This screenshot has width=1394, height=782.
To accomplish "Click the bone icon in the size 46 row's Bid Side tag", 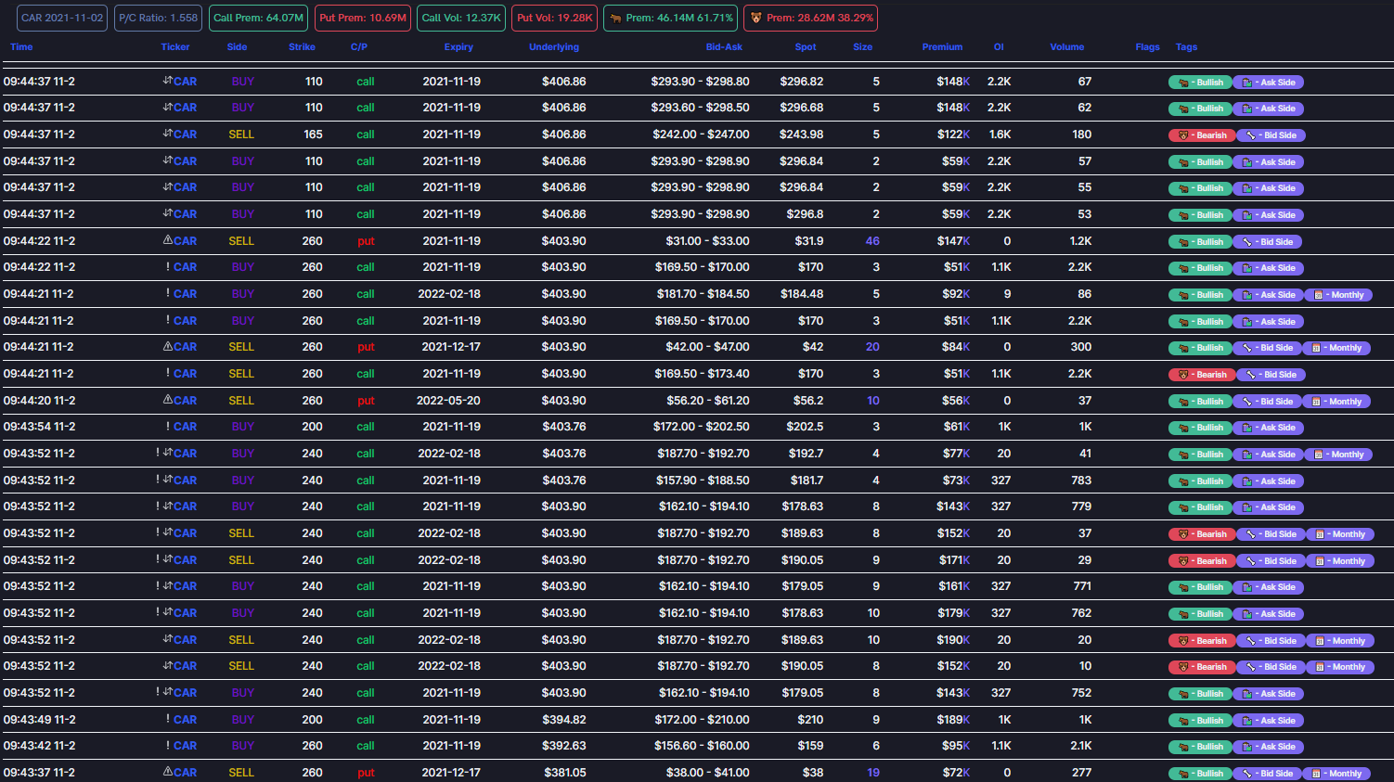I will (1249, 242).
